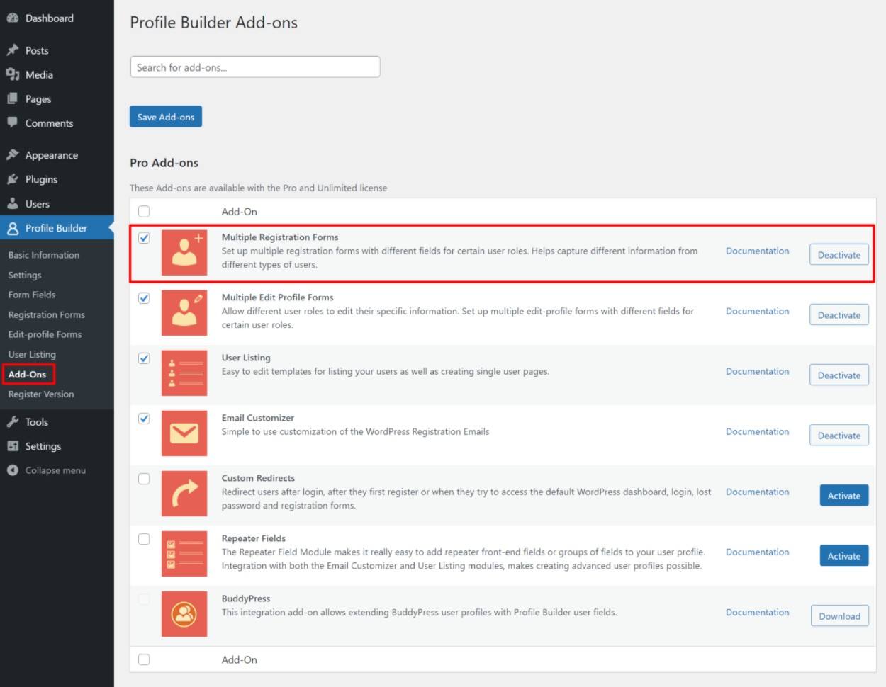Click the BuddyPress integration icon
The width and height of the screenshot is (886, 687).
point(184,614)
